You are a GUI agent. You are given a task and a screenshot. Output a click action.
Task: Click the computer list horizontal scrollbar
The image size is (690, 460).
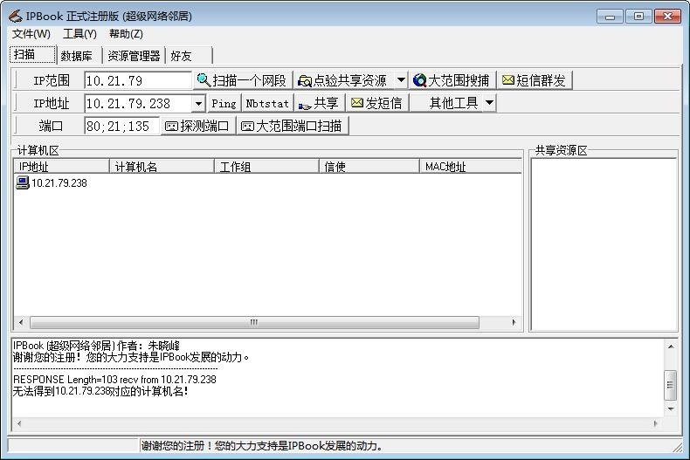[x=253, y=322]
